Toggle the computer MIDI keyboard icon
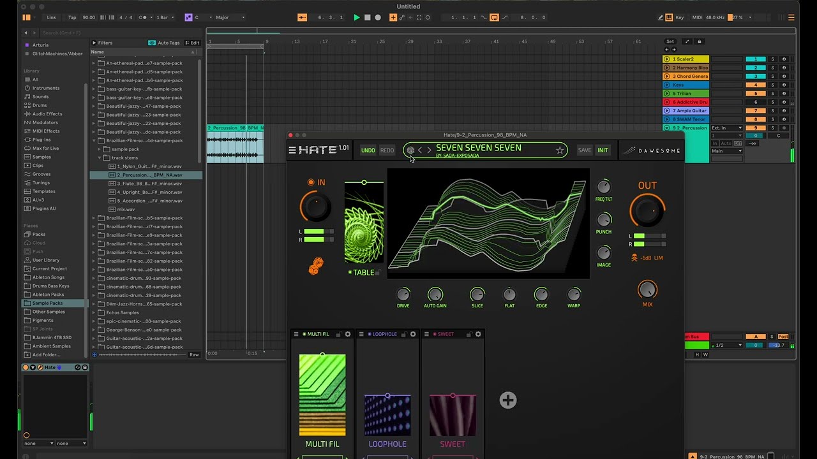817x459 pixels. pyautogui.click(x=668, y=18)
